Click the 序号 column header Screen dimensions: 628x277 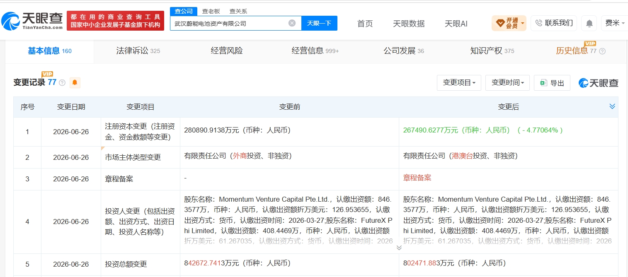27,107
